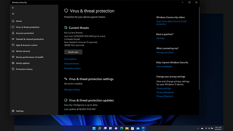Click the Allowed threats link
The height and width of the screenshot is (131, 233).
click(x=71, y=64)
